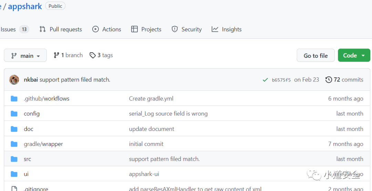Show the 1 branch list
The width and height of the screenshot is (372, 191).
click(x=68, y=55)
